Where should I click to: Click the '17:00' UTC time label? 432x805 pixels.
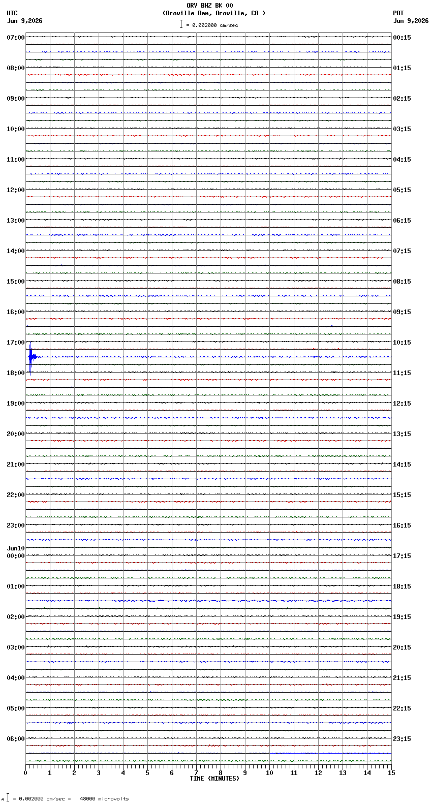coord(16,343)
